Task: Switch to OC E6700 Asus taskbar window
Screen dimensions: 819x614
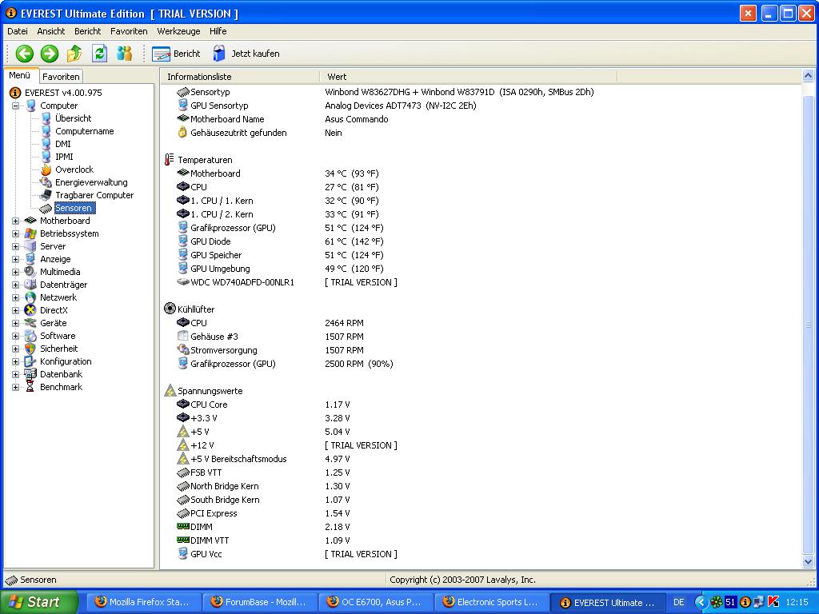Action: 376,602
